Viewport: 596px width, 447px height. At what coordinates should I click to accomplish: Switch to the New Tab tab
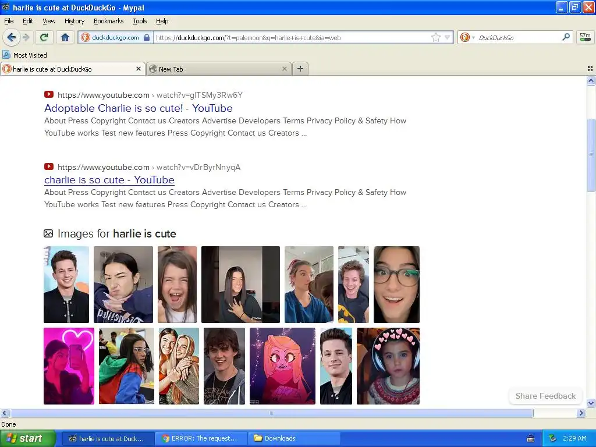(219, 69)
